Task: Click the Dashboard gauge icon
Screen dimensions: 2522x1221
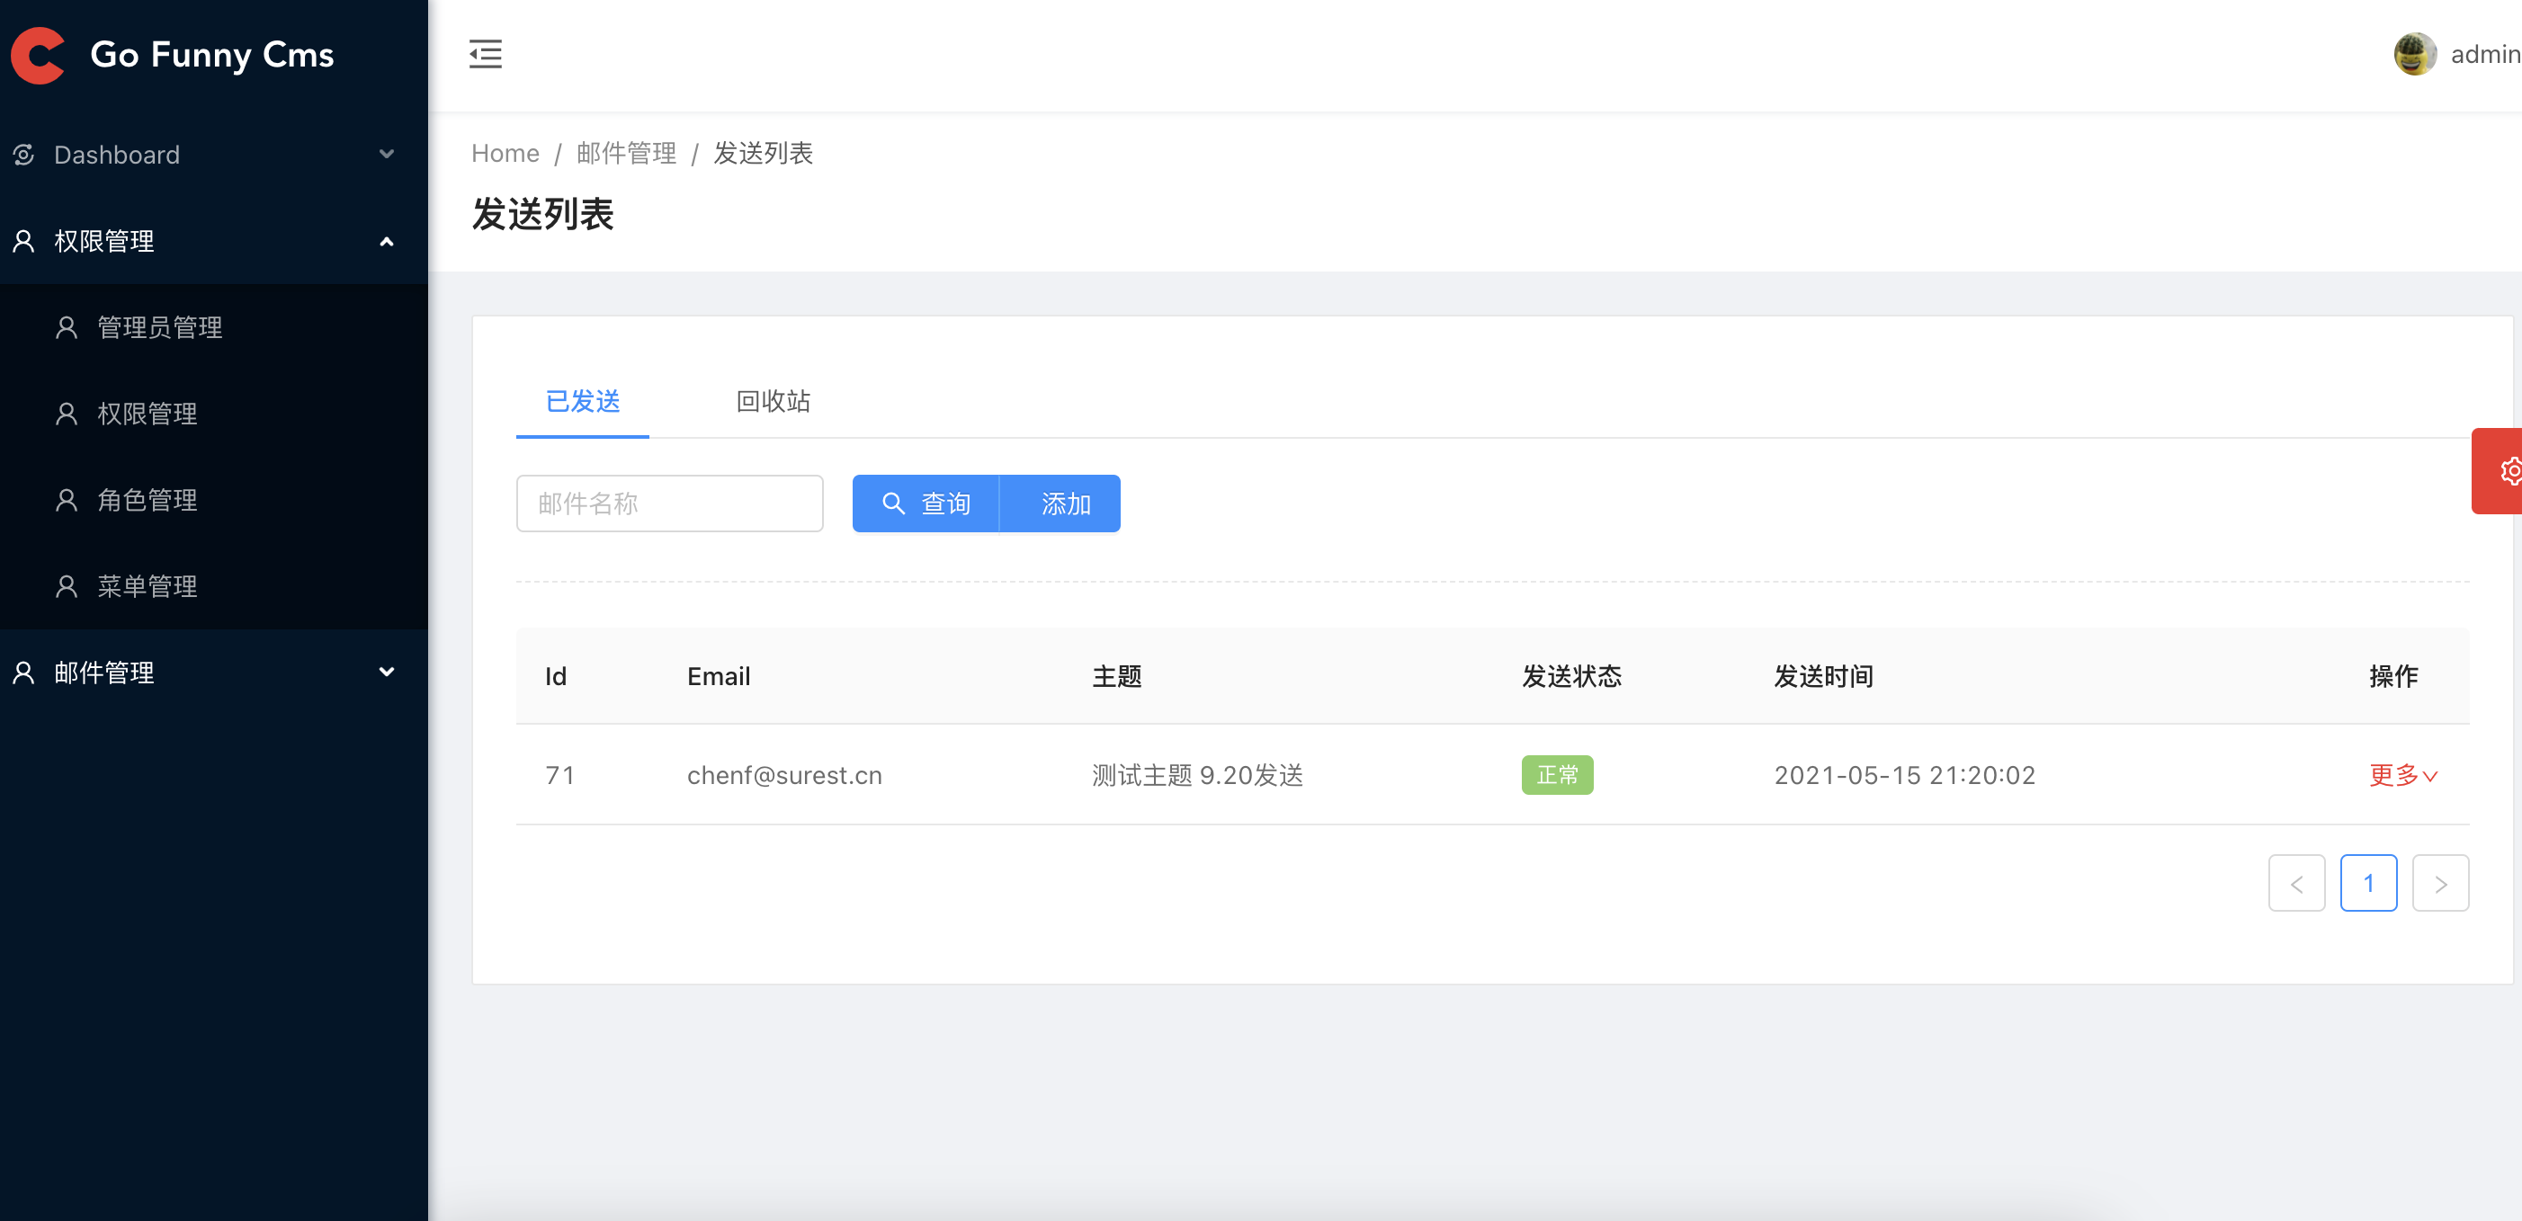Action: point(23,155)
